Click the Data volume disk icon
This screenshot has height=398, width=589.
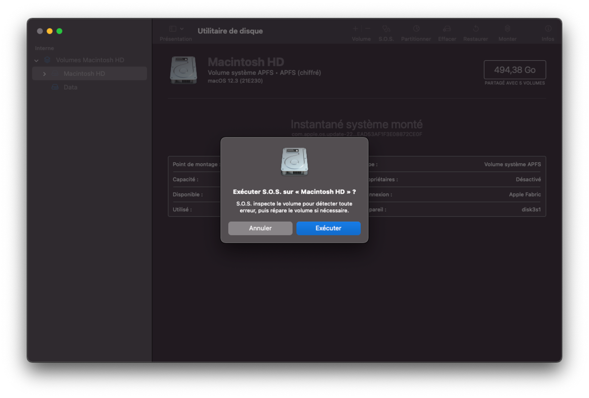point(55,87)
